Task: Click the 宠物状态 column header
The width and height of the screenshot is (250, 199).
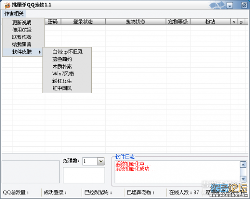Action: (135, 22)
